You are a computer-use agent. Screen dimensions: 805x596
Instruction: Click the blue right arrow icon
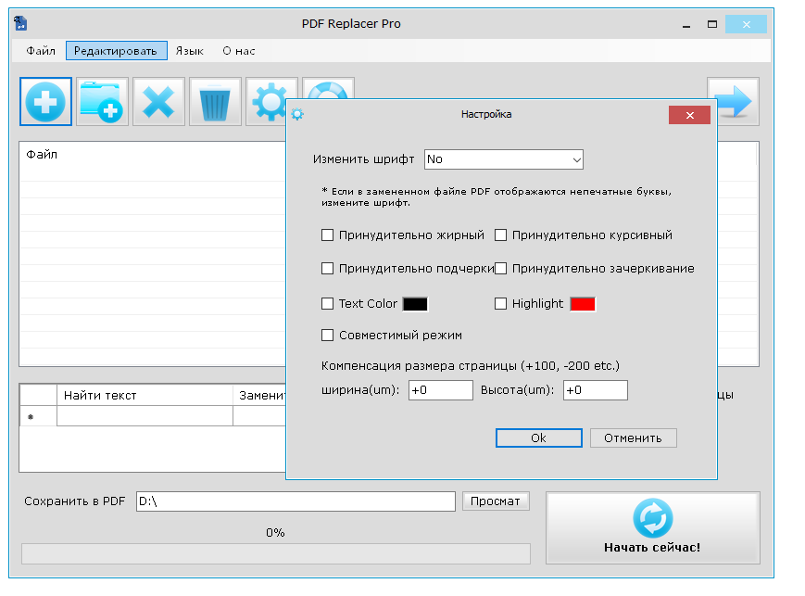pos(733,102)
